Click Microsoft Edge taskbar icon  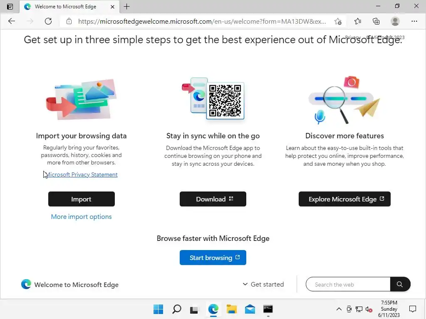(213, 309)
